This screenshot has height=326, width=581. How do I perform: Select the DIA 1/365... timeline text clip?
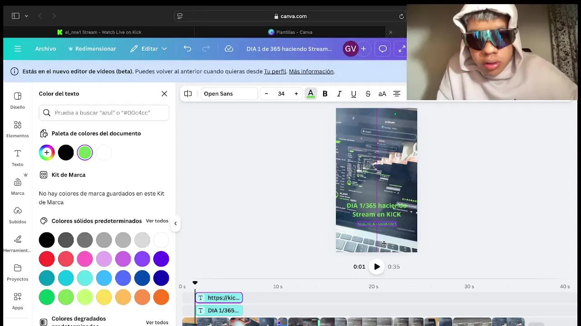point(219,310)
